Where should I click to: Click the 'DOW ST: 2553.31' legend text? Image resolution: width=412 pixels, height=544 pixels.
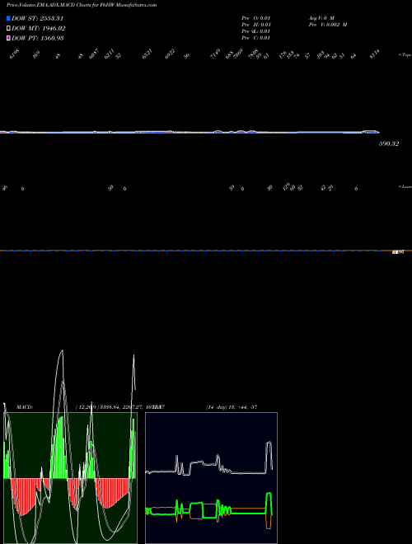[37, 18]
